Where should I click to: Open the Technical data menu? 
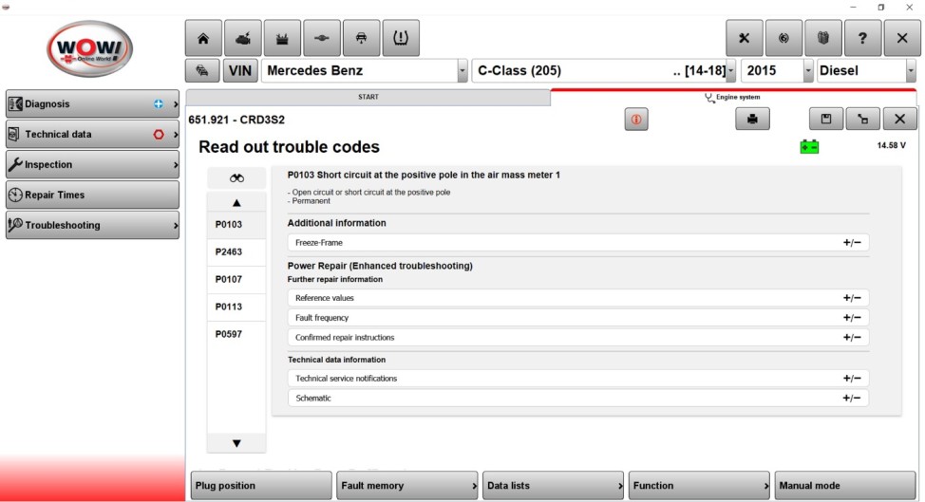pos(93,135)
